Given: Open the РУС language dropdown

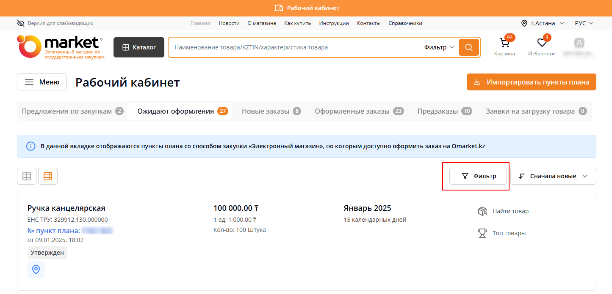Looking at the screenshot, I should tap(584, 23).
